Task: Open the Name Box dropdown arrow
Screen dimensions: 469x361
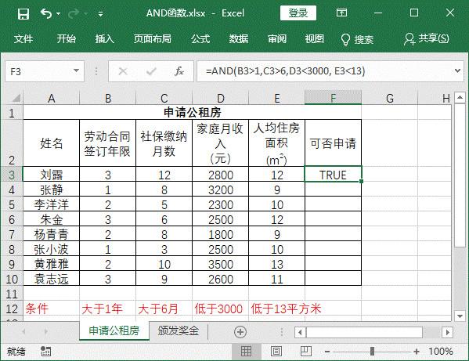Action: 76,71
